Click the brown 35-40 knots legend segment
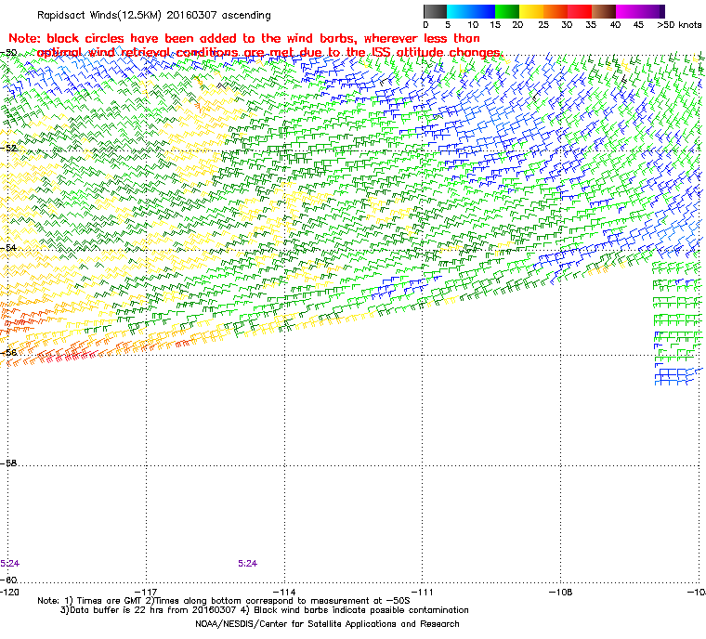706x639 pixels. [604, 11]
